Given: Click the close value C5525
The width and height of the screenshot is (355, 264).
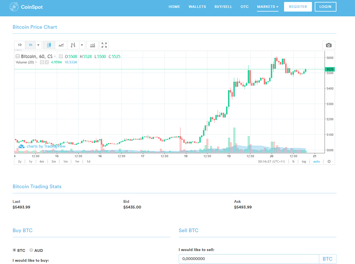Looking at the screenshot, I should click(x=115, y=57).
